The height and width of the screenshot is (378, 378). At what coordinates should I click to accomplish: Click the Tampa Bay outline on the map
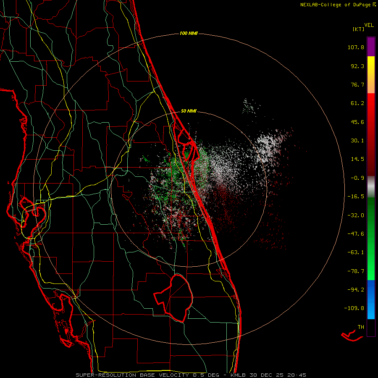pos(32,212)
